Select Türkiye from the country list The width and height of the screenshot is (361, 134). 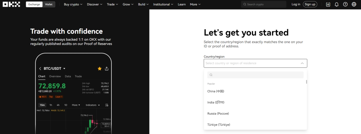point(255,125)
